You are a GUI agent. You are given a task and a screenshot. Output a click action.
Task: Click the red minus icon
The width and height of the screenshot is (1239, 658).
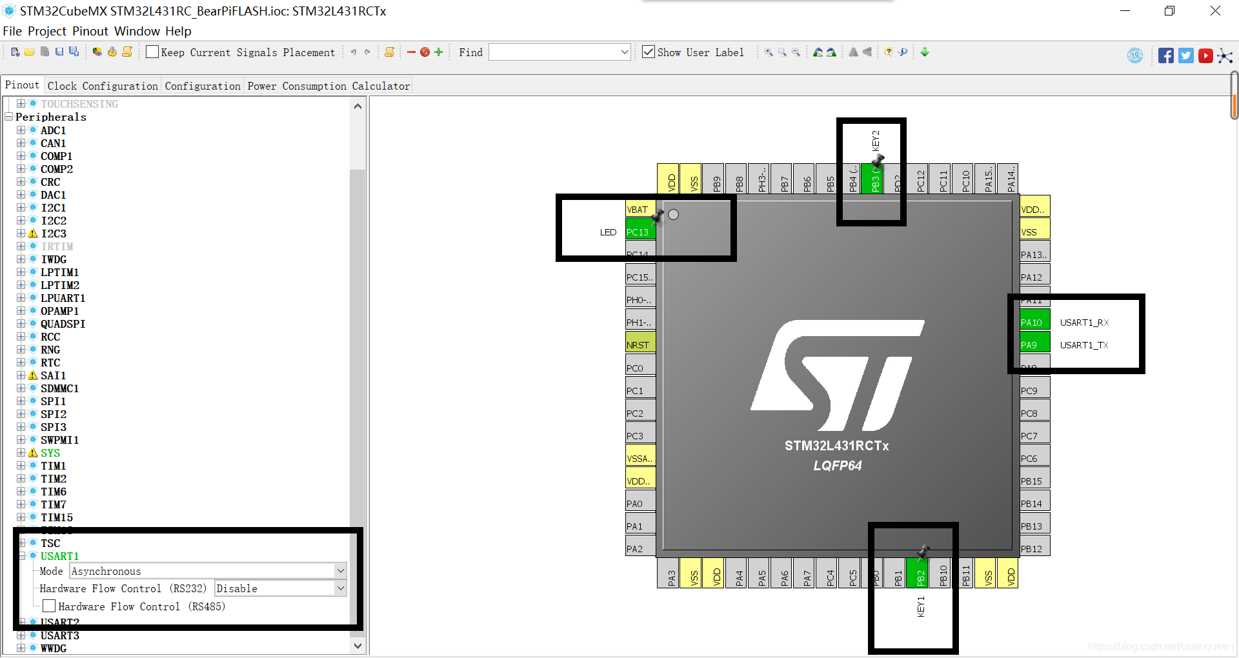(411, 52)
